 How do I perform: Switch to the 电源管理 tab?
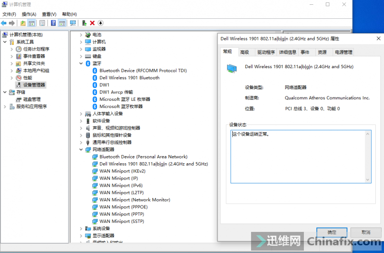344,52
